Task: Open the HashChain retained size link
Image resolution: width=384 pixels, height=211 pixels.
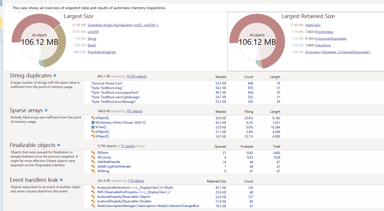Action: click(x=313, y=25)
